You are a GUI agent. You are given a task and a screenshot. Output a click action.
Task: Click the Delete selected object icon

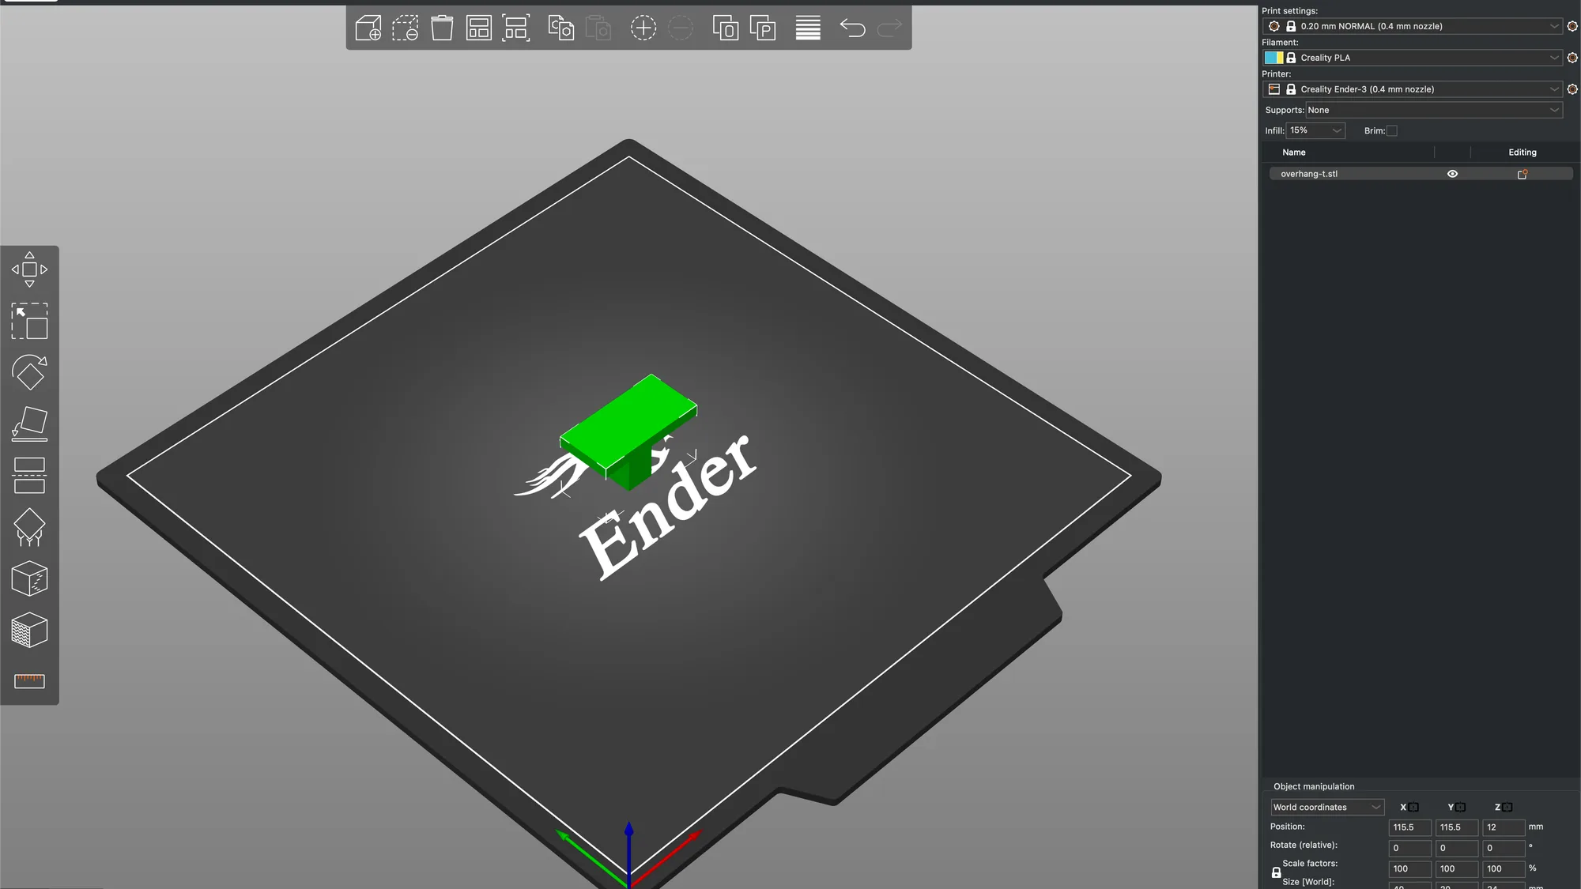(406, 28)
